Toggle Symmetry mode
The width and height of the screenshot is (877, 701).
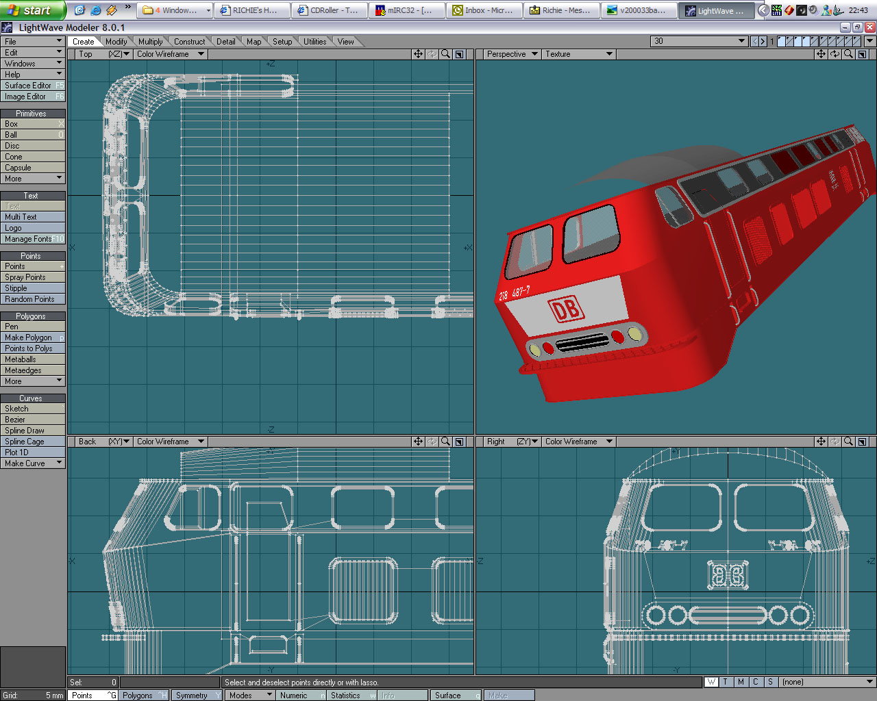point(197,695)
